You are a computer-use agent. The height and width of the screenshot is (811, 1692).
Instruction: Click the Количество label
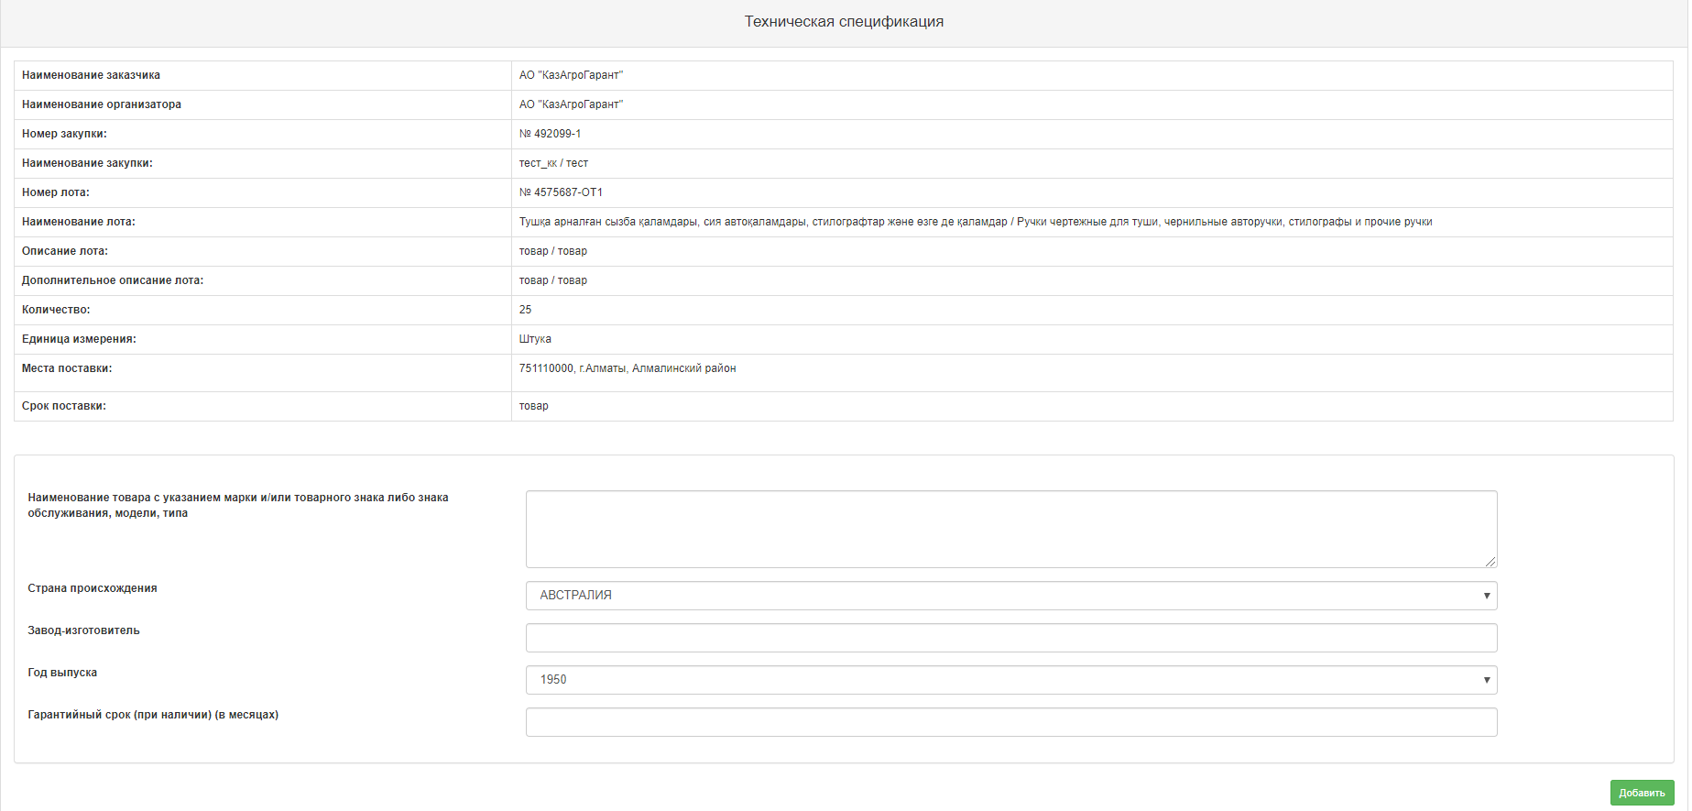click(56, 310)
